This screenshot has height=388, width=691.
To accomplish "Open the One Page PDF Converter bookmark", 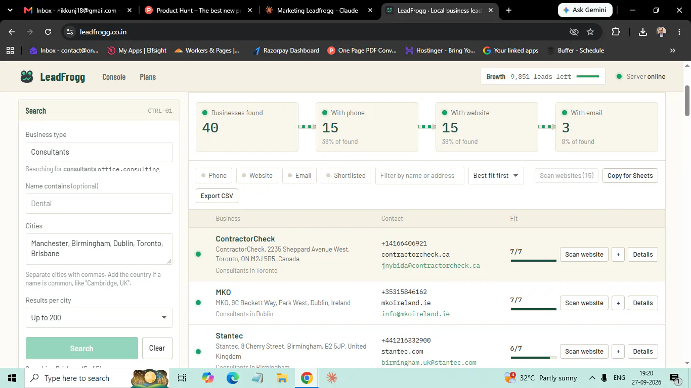I will 362,51.
